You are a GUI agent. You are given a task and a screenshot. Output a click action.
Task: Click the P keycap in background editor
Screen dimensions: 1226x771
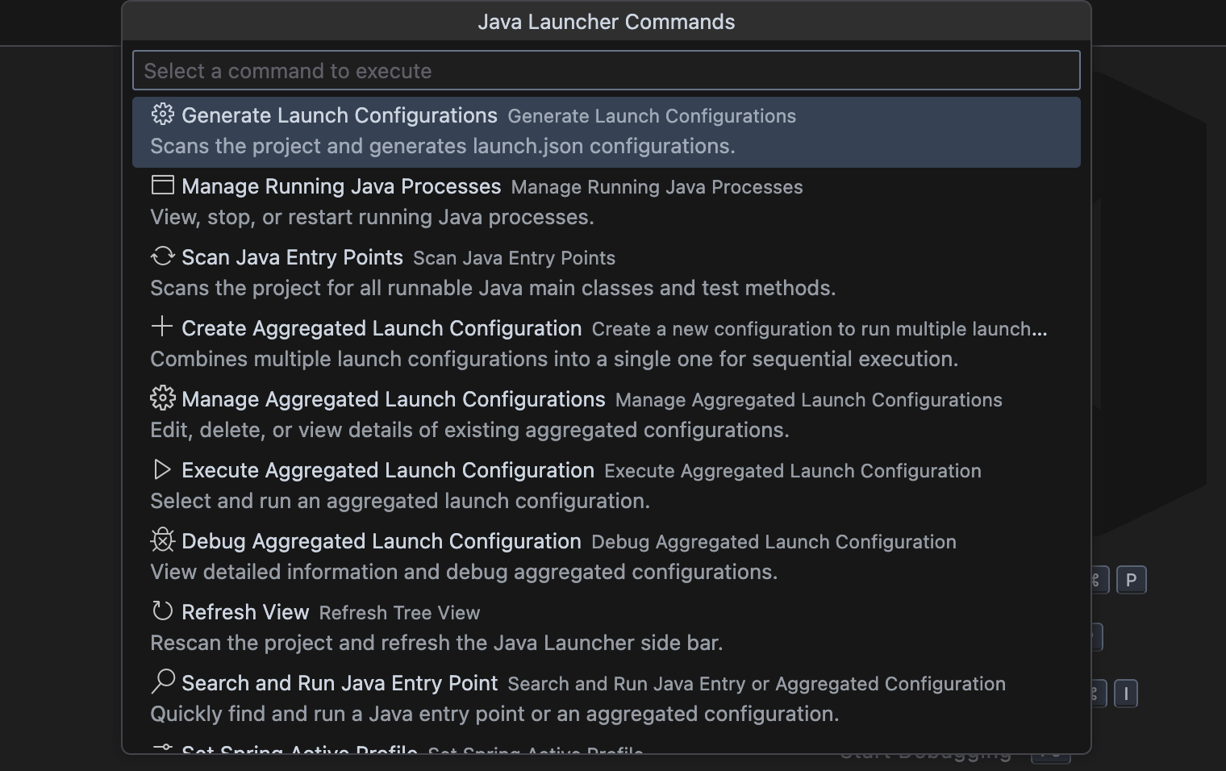click(x=1131, y=580)
